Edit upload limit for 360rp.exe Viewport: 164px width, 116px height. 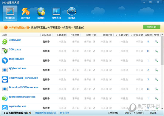point(111,51)
